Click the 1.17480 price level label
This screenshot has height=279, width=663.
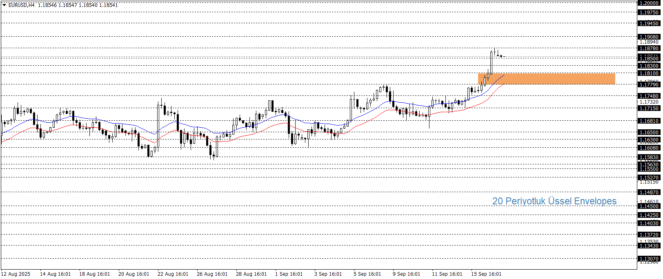649,96
